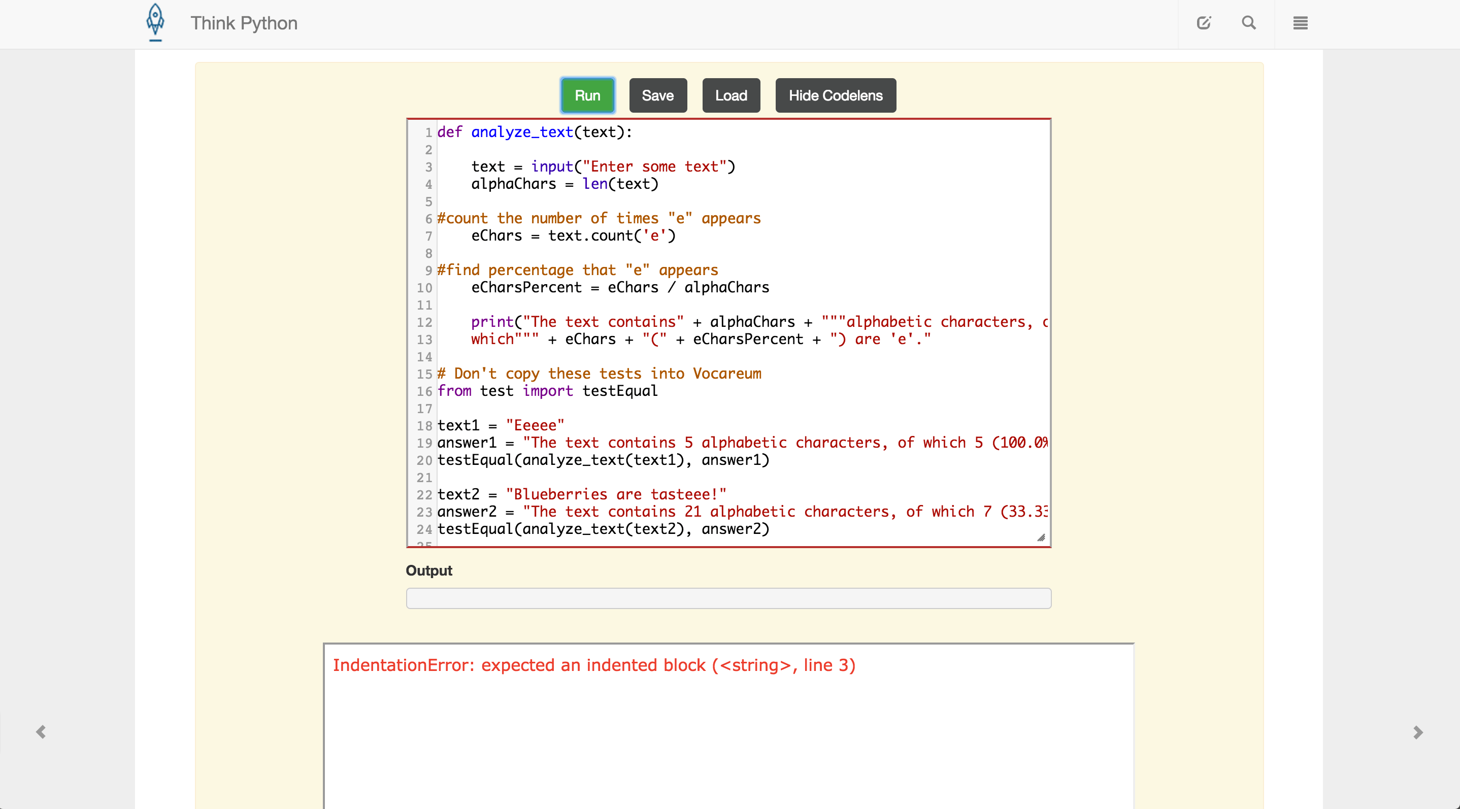Open the search tool in the header
This screenshot has width=1460, height=809.
pos(1249,23)
